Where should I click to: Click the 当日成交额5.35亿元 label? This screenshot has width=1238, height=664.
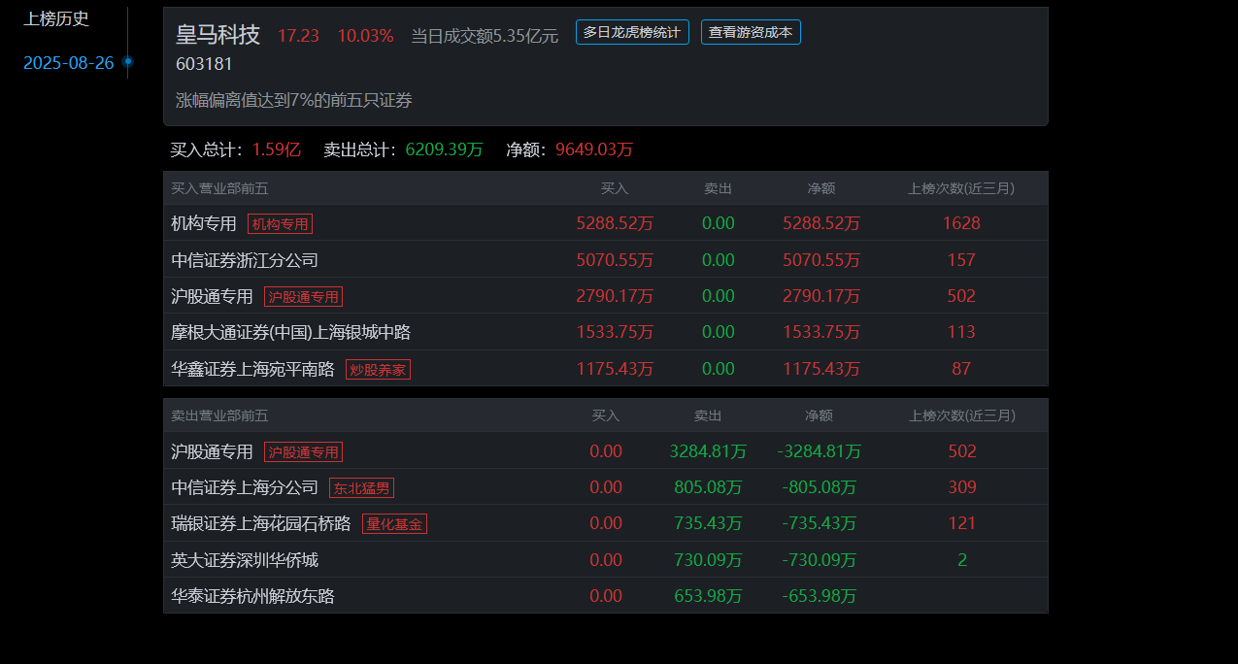(485, 36)
